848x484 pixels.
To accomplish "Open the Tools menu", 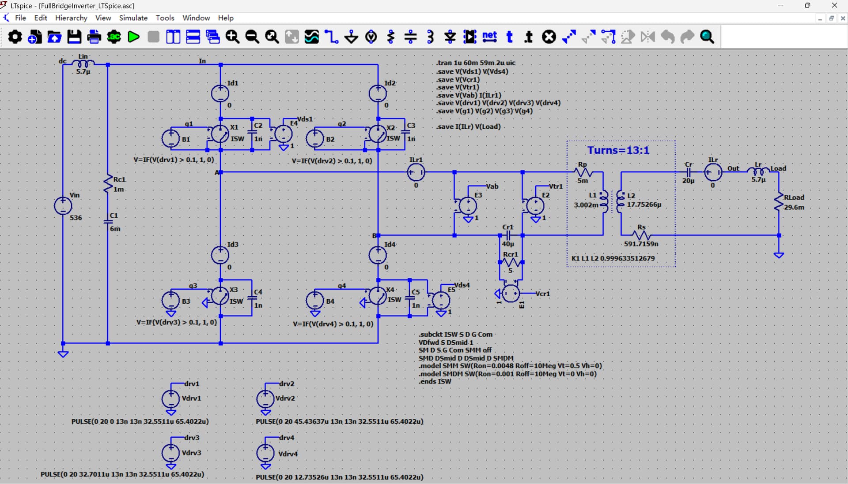I will (x=165, y=18).
